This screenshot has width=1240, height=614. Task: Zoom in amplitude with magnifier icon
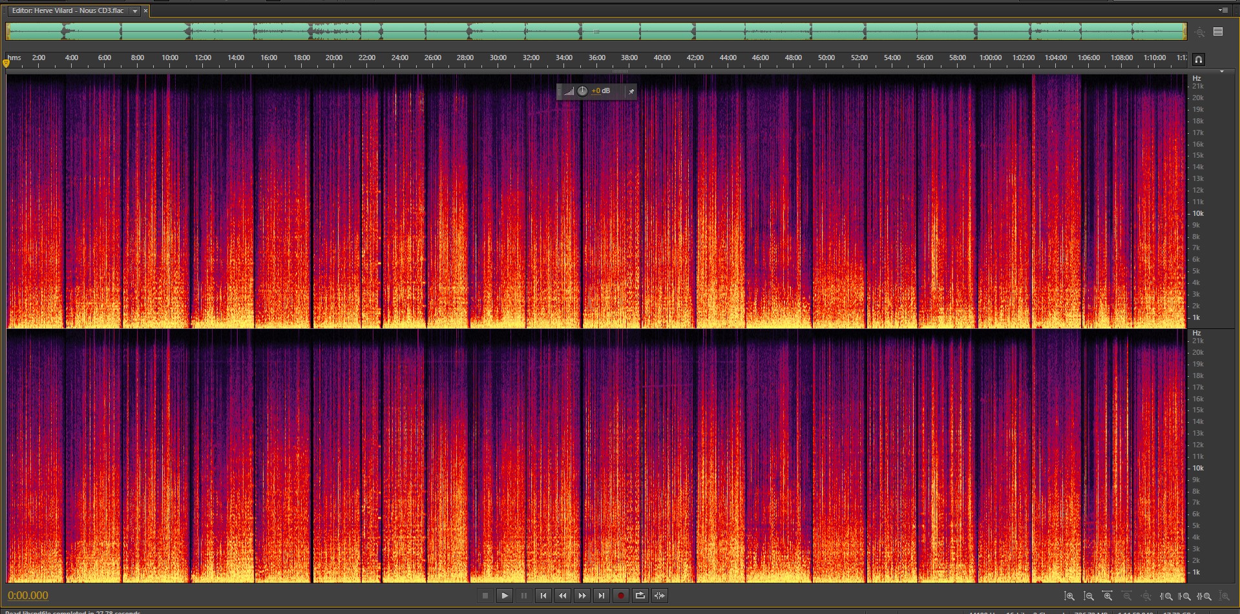point(1069,597)
